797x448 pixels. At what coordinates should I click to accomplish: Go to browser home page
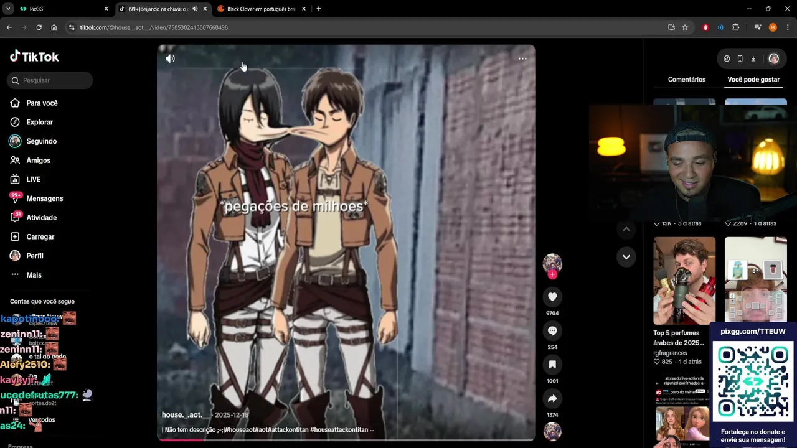[x=54, y=27]
